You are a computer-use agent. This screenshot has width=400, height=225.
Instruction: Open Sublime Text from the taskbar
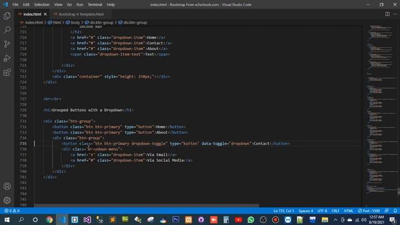112,219
